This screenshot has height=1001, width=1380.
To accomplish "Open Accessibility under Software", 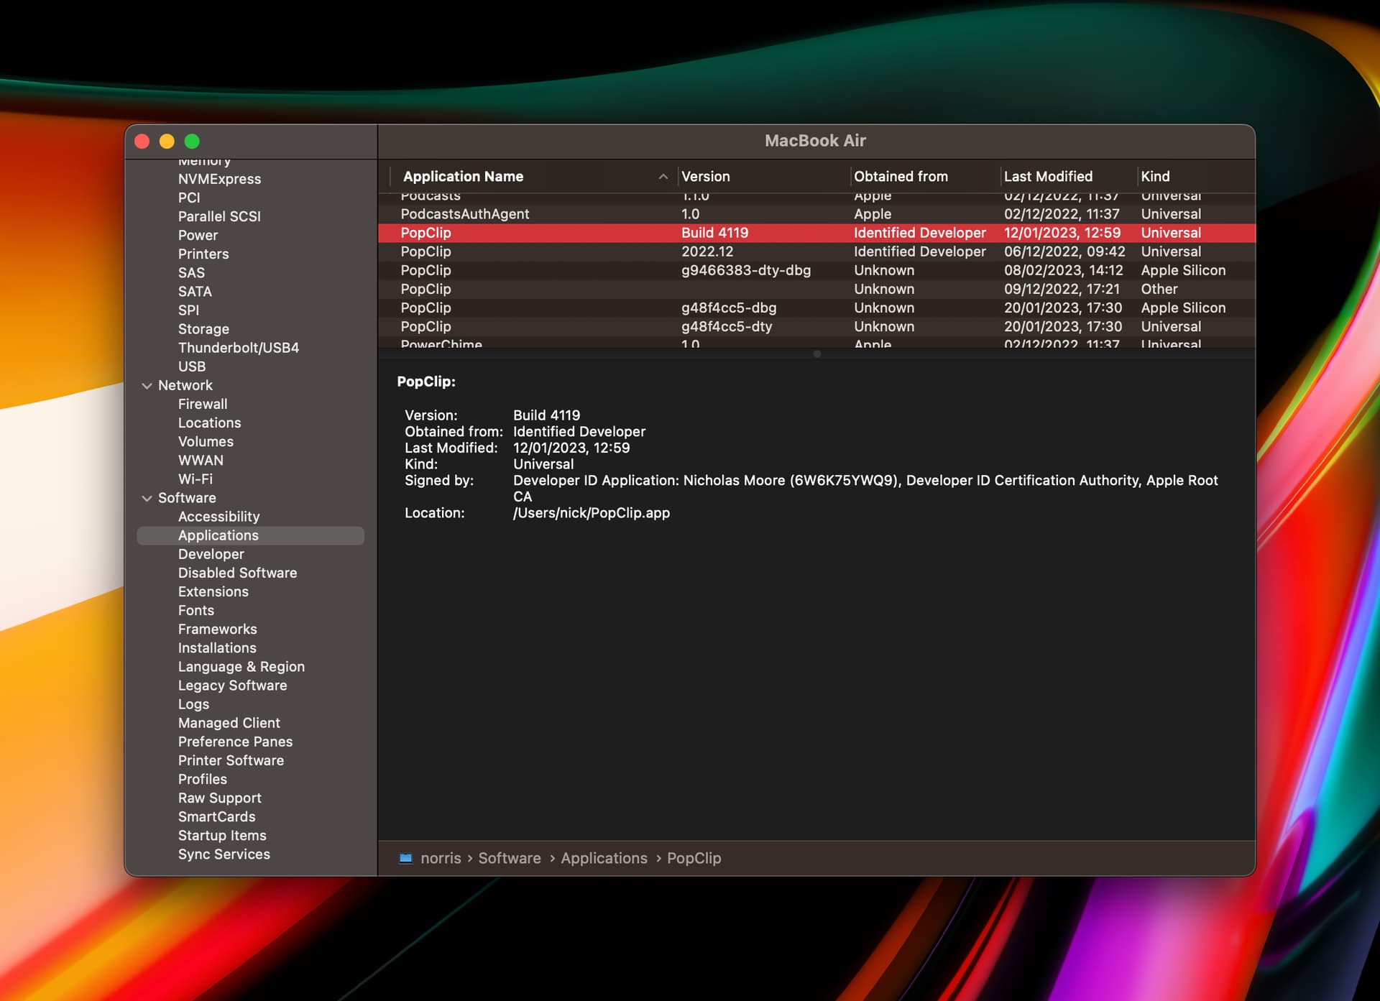I will [x=218, y=517].
